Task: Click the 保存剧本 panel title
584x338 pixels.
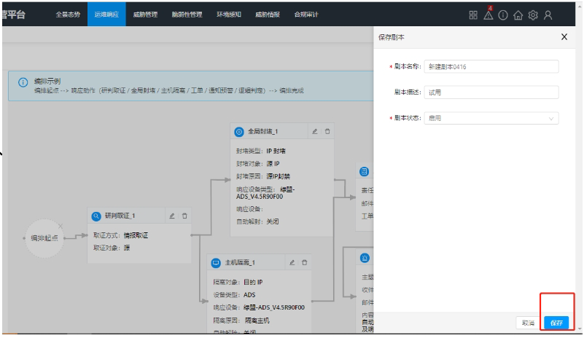Action: click(391, 37)
